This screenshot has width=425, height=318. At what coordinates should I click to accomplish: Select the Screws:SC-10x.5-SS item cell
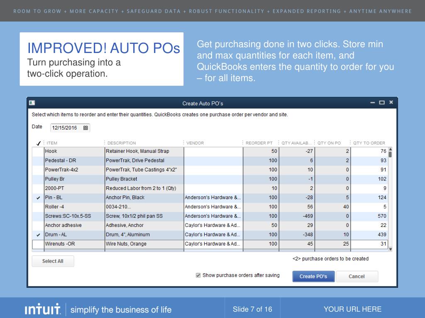[x=74, y=216]
